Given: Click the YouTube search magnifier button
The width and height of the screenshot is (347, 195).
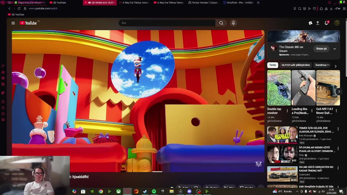Looking at the screenshot, I should click(x=221, y=23).
